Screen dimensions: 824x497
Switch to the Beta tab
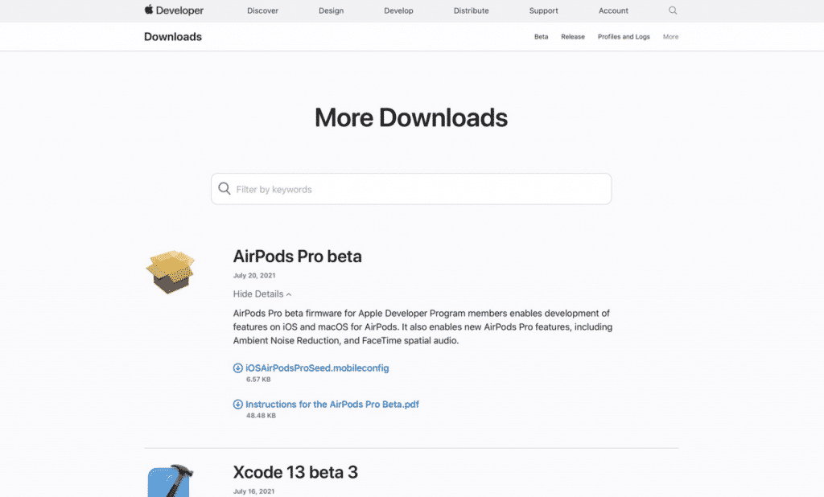tap(541, 36)
